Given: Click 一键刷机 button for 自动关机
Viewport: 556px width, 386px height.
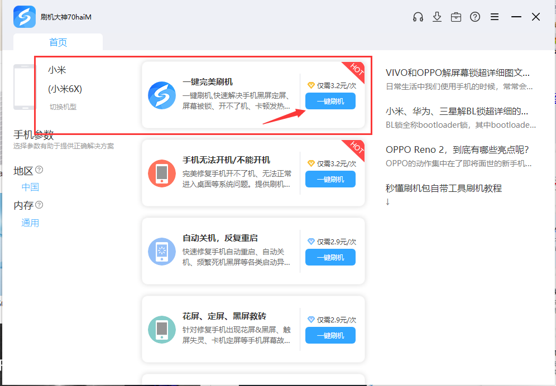Looking at the screenshot, I should 330,257.
